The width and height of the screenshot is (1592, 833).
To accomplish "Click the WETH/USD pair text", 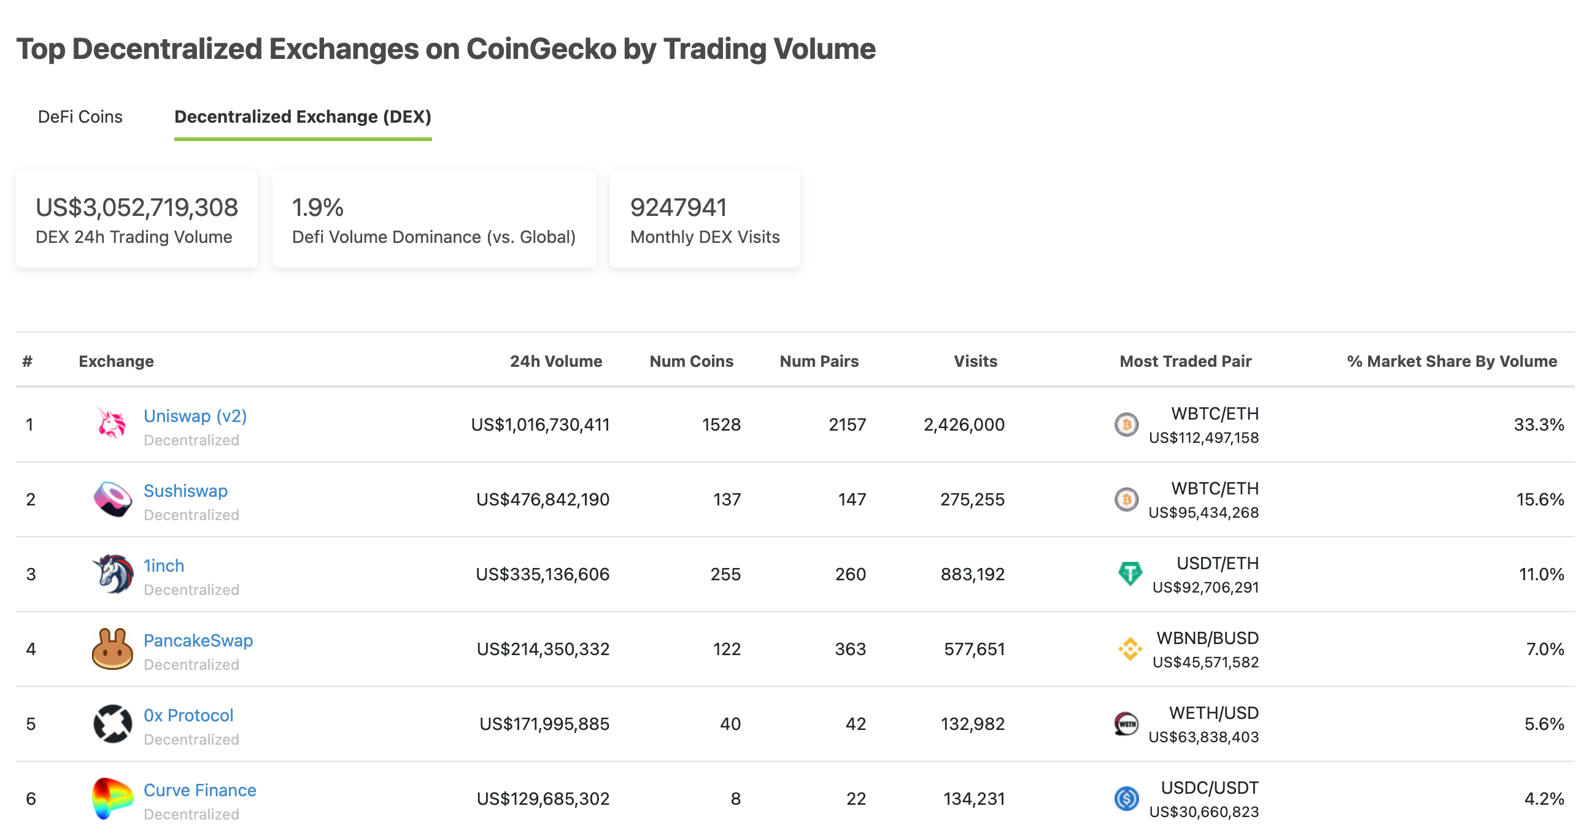I will 1213,712.
